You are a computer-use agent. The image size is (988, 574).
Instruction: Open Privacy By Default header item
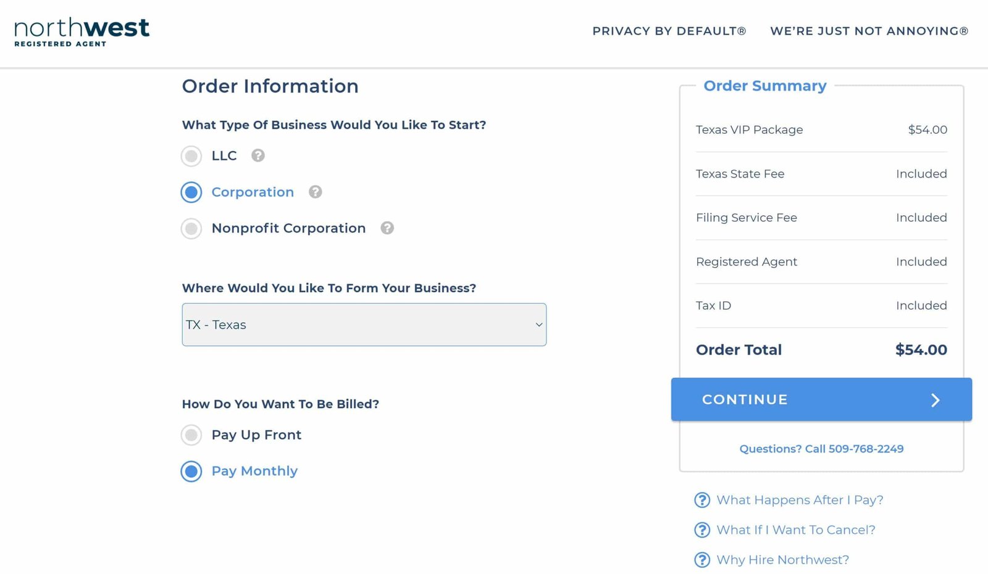point(669,31)
